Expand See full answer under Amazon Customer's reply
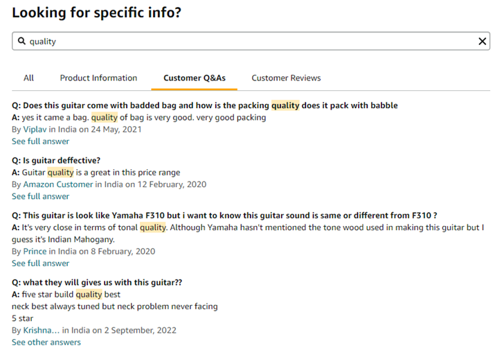The image size is (504, 357). pyautogui.click(x=40, y=196)
